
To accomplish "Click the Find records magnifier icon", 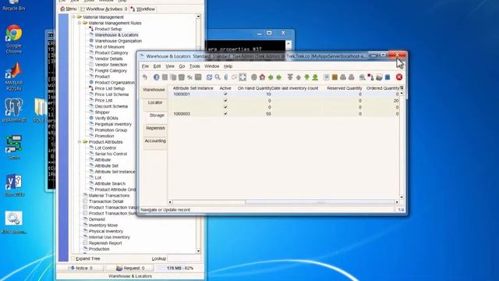I will [x=218, y=77].
